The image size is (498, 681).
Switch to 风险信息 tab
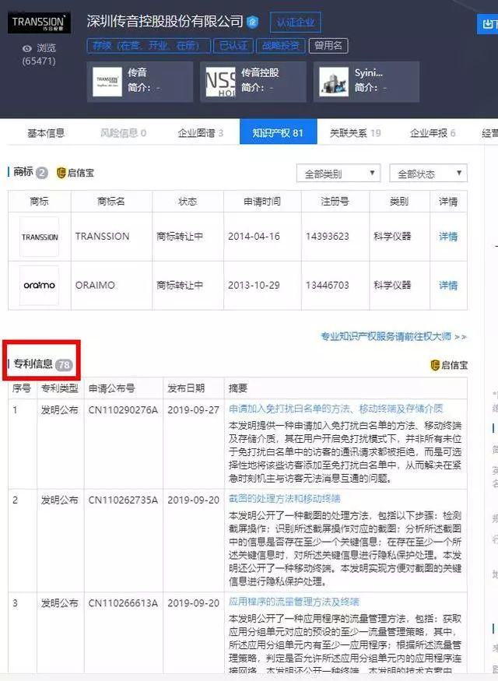point(123,133)
